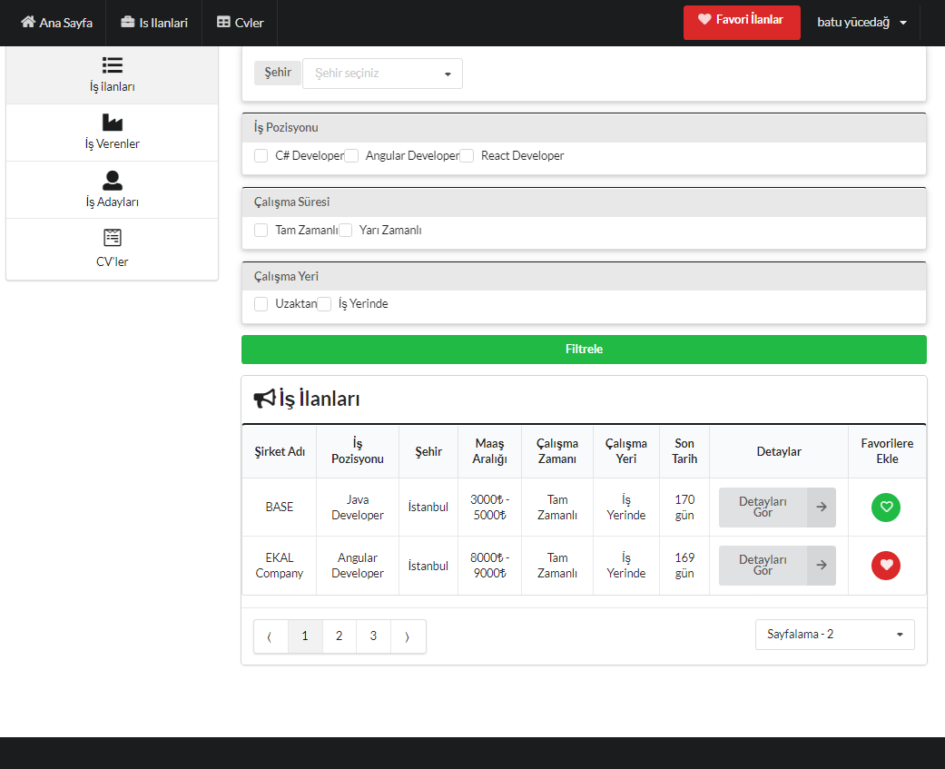The image size is (945, 769).
Task: Check the C# Developer checkbox
Action: coord(261,155)
